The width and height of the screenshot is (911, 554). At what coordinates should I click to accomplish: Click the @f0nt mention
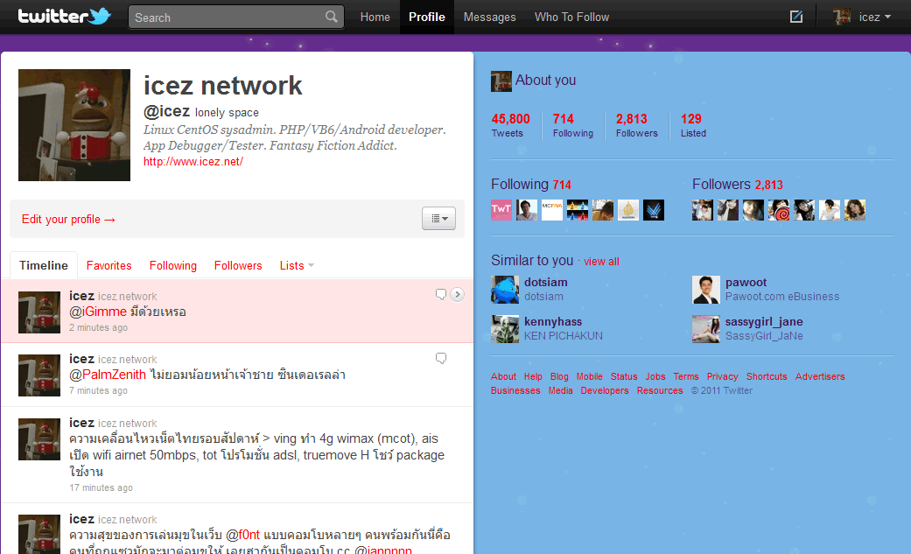click(x=243, y=535)
